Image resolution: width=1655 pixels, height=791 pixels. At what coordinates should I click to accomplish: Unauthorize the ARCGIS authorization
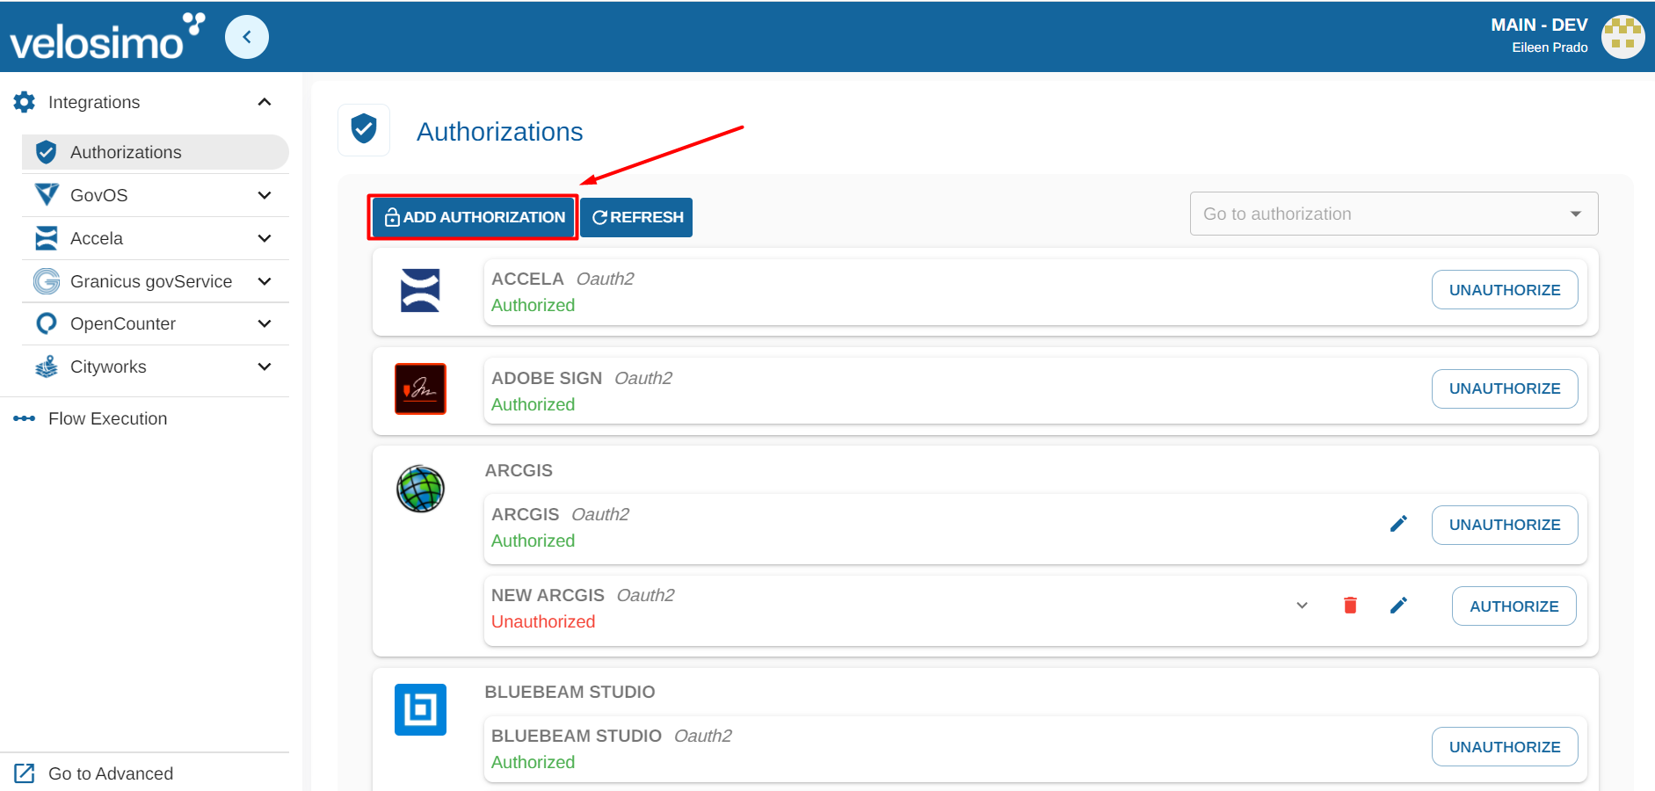[x=1505, y=525]
